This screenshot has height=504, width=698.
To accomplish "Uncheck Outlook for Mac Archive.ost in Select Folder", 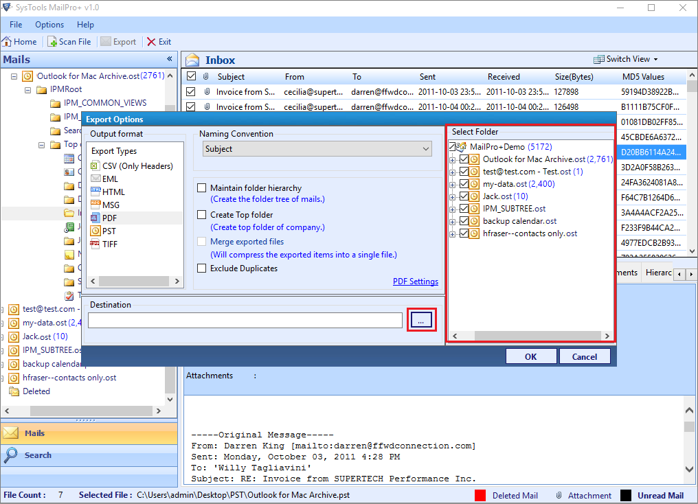I will click(x=464, y=159).
